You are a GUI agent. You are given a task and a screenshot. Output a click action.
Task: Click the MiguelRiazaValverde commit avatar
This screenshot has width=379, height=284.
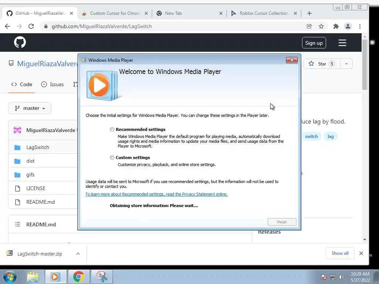[17, 130]
